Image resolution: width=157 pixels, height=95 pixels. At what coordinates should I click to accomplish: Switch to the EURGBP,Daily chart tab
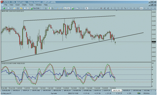(x=88, y=90)
